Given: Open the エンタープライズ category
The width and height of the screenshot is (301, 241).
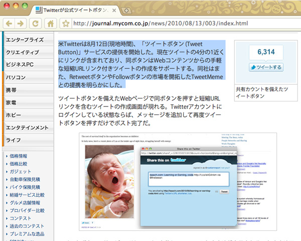Looking at the screenshot, I should tap(28, 40).
